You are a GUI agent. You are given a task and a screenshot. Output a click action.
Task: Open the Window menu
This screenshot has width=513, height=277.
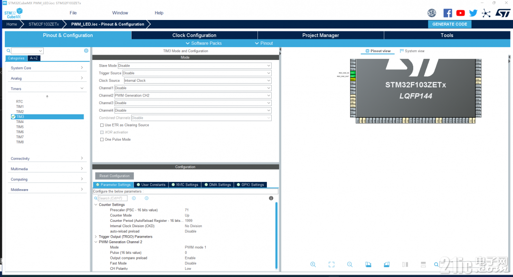tap(120, 13)
